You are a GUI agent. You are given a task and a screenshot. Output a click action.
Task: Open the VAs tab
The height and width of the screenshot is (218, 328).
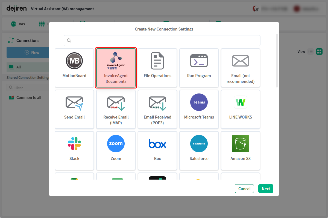click(x=18, y=24)
